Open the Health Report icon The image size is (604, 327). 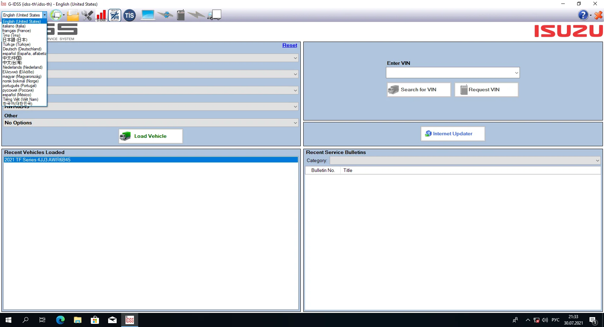(115, 16)
